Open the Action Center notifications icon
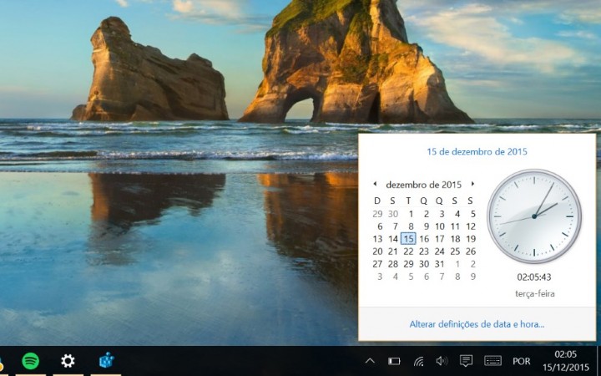This screenshot has width=601, height=376. coord(466,361)
